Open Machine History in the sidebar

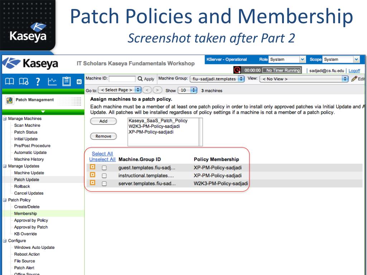29,159
